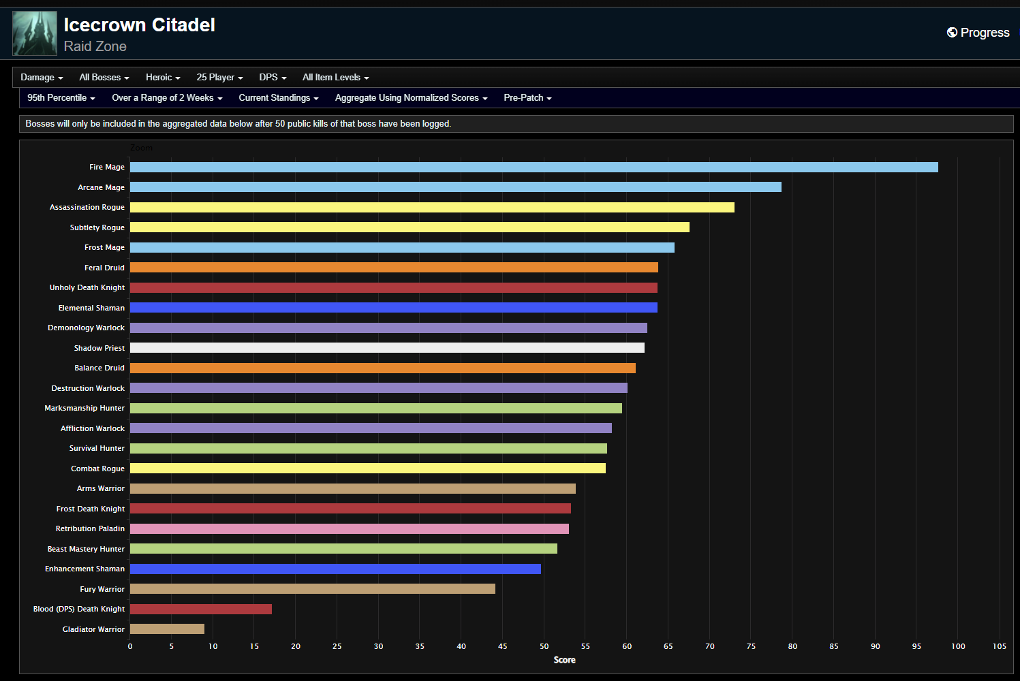The image size is (1020, 681).
Task: Select the Gladiator Warrior score bar
Action: click(167, 628)
